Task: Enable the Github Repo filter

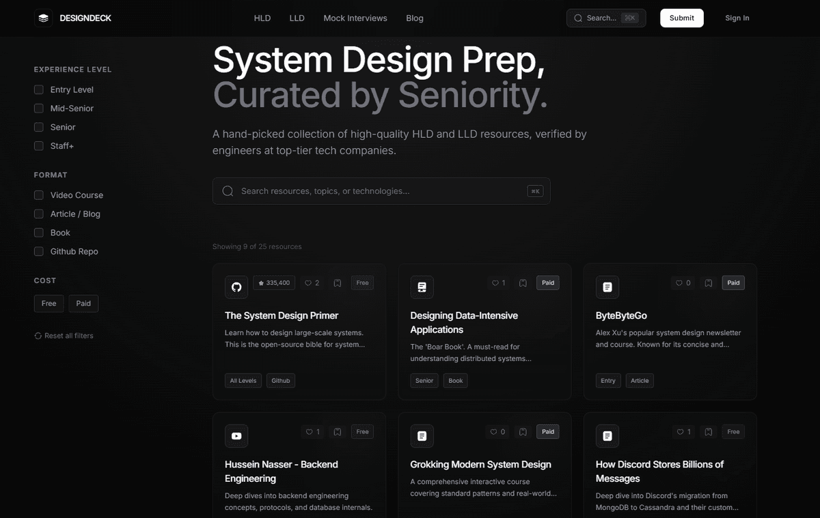Action: [x=39, y=251]
